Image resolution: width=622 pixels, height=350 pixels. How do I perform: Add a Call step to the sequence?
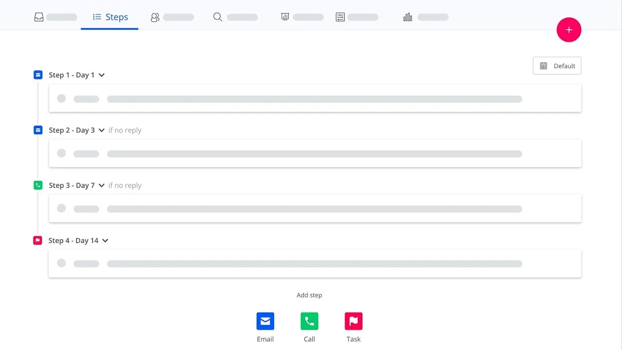[x=309, y=321]
